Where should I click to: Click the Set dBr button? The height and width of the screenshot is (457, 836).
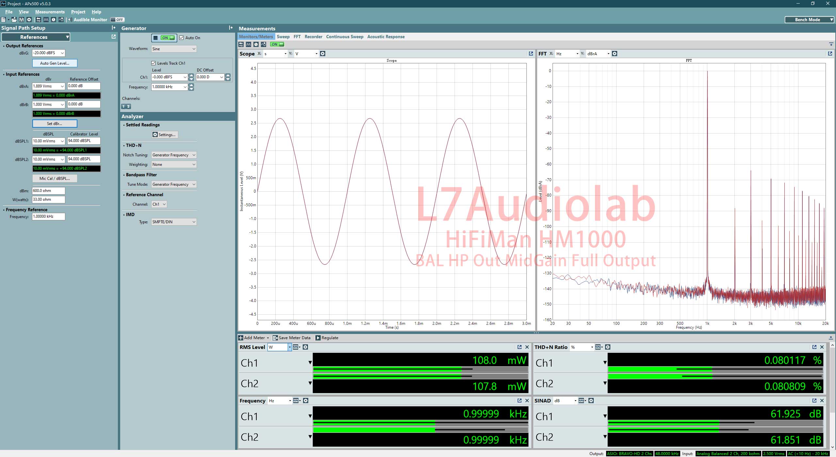pos(55,124)
